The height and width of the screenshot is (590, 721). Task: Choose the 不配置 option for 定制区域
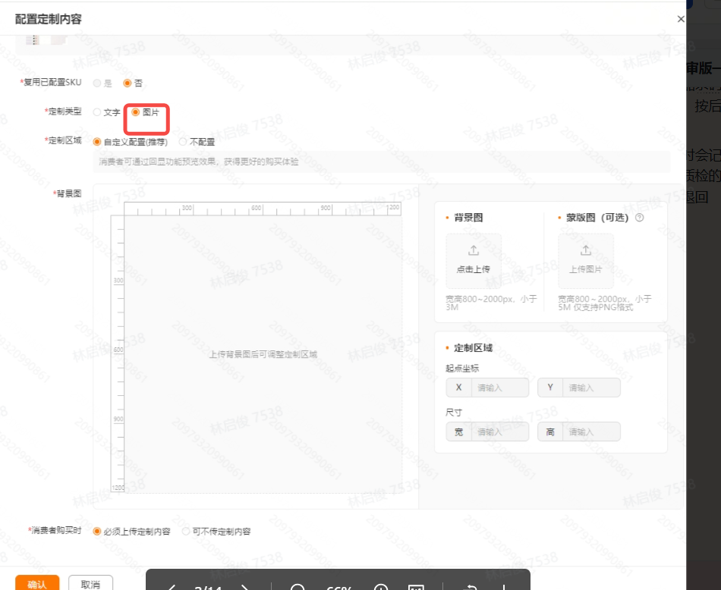(183, 142)
